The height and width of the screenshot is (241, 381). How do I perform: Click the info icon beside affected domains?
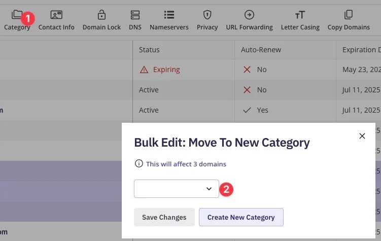click(138, 163)
